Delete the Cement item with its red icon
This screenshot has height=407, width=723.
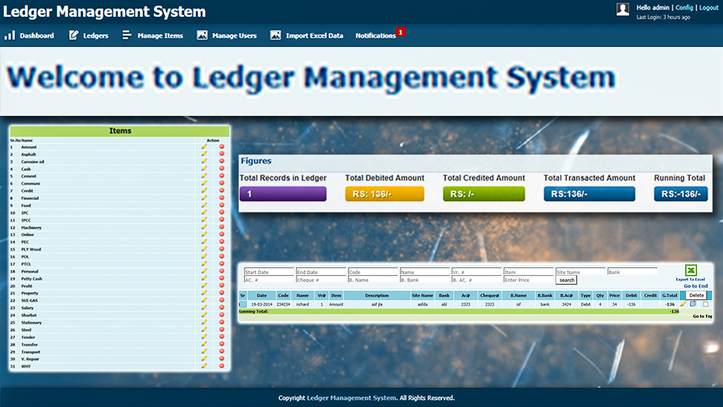pos(221,176)
